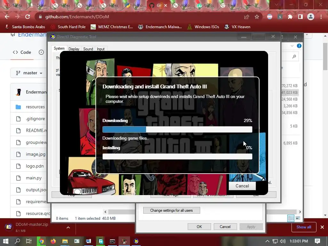This screenshot has width=328, height=246.
Task: Click the share page icon in address bar
Action: pyautogui.click(x=247, y=17)
